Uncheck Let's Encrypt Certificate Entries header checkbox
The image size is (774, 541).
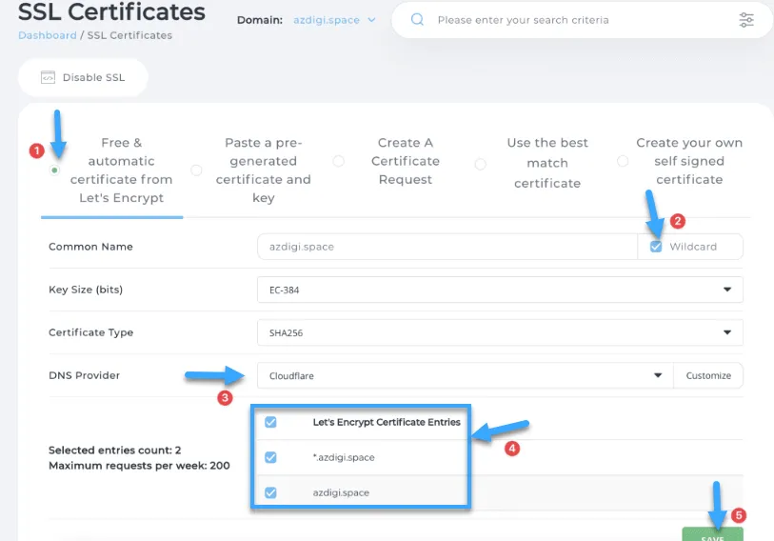[270, 422]
